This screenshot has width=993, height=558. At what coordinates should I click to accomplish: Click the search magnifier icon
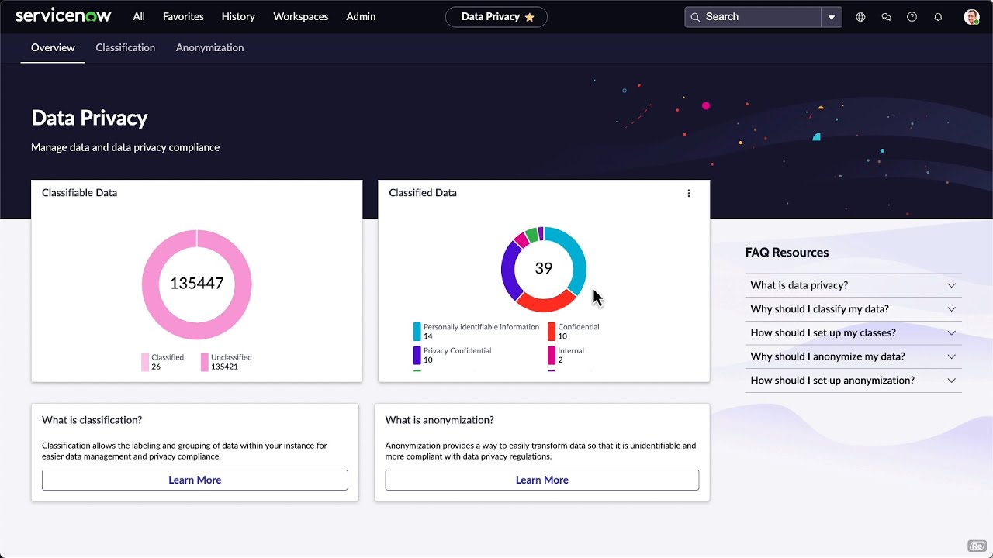coord(695,17)
